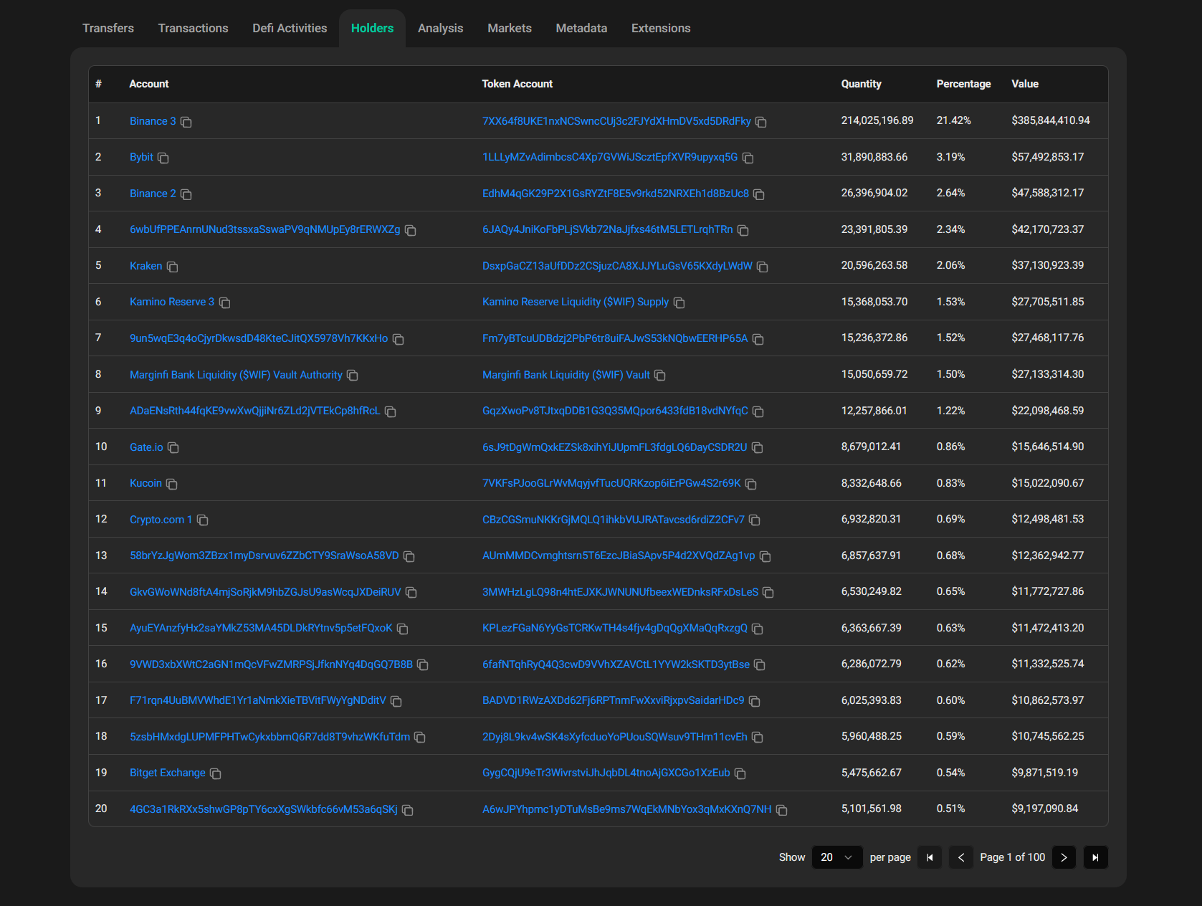1202x906 pixels.
Task: Copy account ADaENsRth44fqKE9vwXwQjji address
Action: 391,411
